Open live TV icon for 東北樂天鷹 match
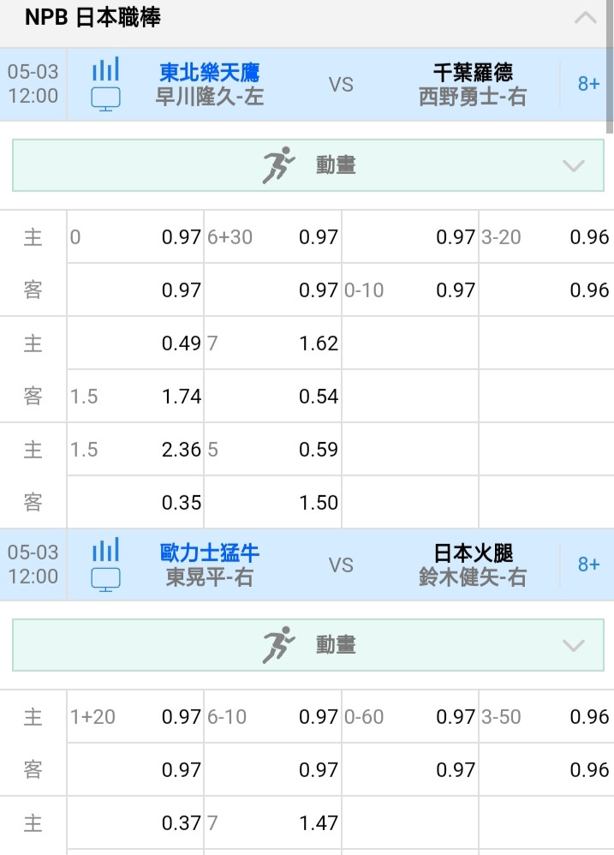 click(105, 99)
